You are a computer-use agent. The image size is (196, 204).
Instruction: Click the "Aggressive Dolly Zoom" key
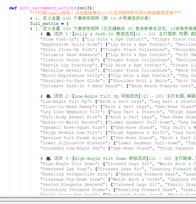71,44
